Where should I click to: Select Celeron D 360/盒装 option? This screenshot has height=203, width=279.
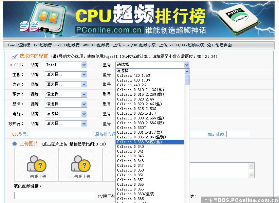(x=150, y=194)
